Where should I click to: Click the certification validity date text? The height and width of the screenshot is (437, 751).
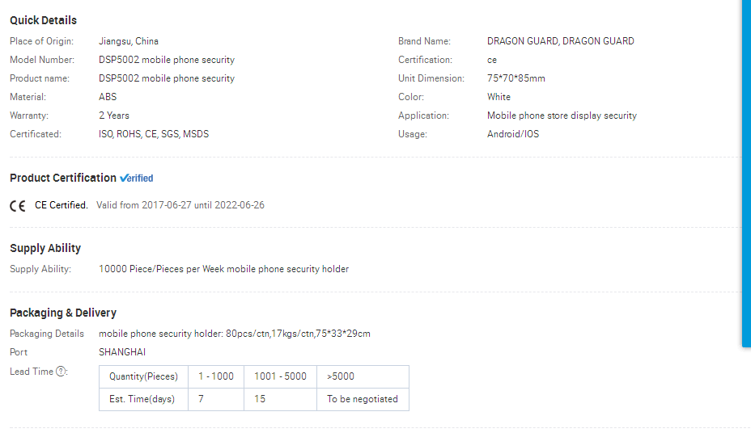pos(180,205)
